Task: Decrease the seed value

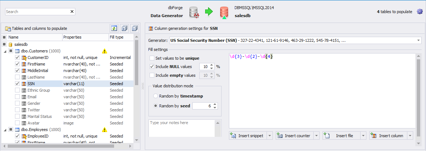Action: pyautogui.click(x=215, y=107)
